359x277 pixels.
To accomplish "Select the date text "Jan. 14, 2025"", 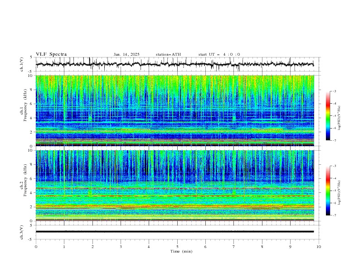I will (x=126, y=54).
